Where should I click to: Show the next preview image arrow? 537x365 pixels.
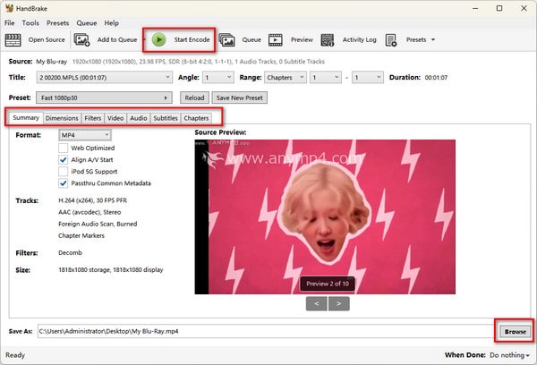click(x=338, y=303)
